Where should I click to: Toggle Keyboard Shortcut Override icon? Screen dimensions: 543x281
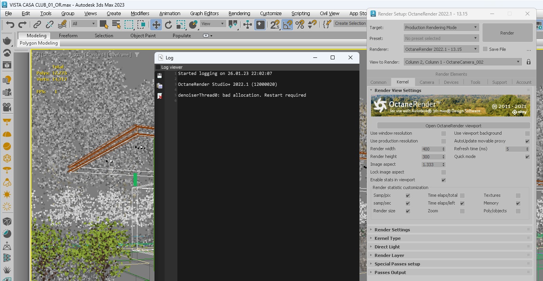coord(260,24)
